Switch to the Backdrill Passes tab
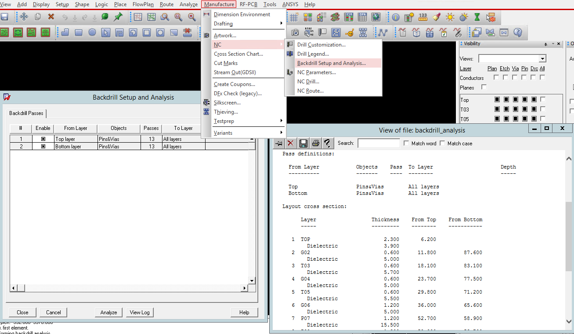The height and width of the screenshot is (334, 574). tap(26, 113)
